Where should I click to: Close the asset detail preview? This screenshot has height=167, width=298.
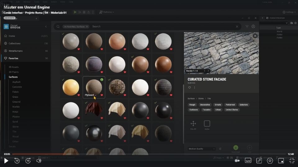pos(255,36)
